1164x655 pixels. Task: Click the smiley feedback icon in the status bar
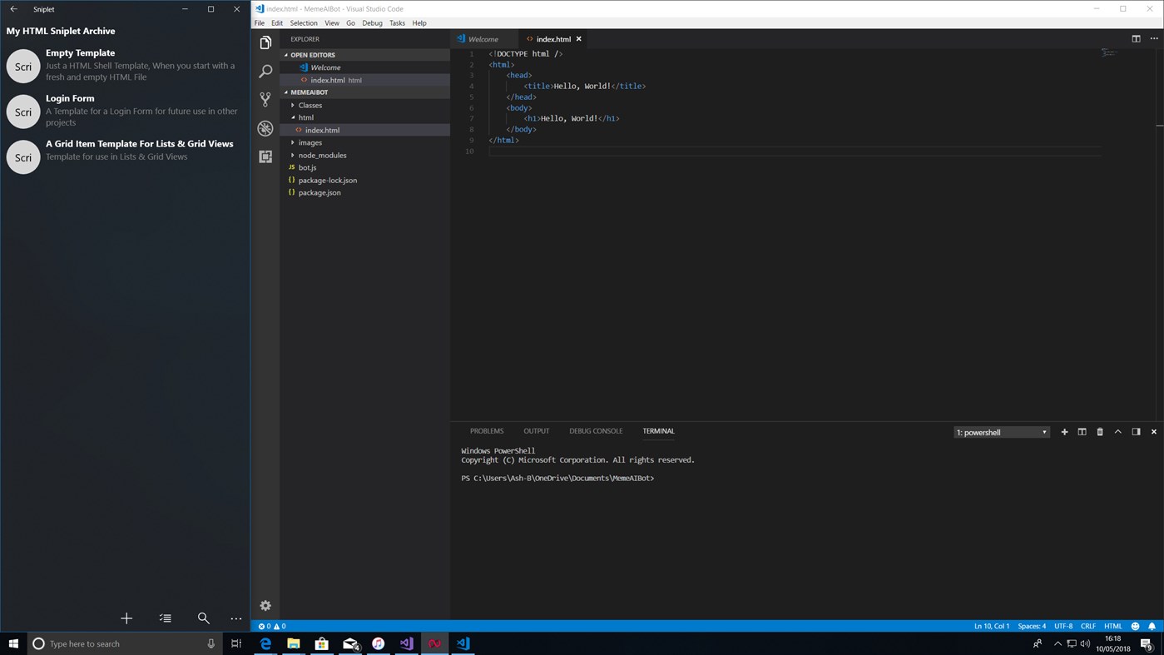tap(1136, 626)
